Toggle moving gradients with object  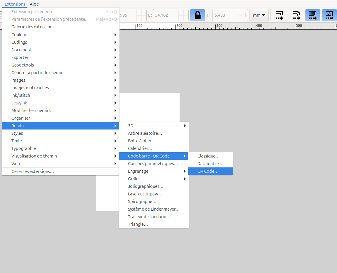tap(313, 15)
